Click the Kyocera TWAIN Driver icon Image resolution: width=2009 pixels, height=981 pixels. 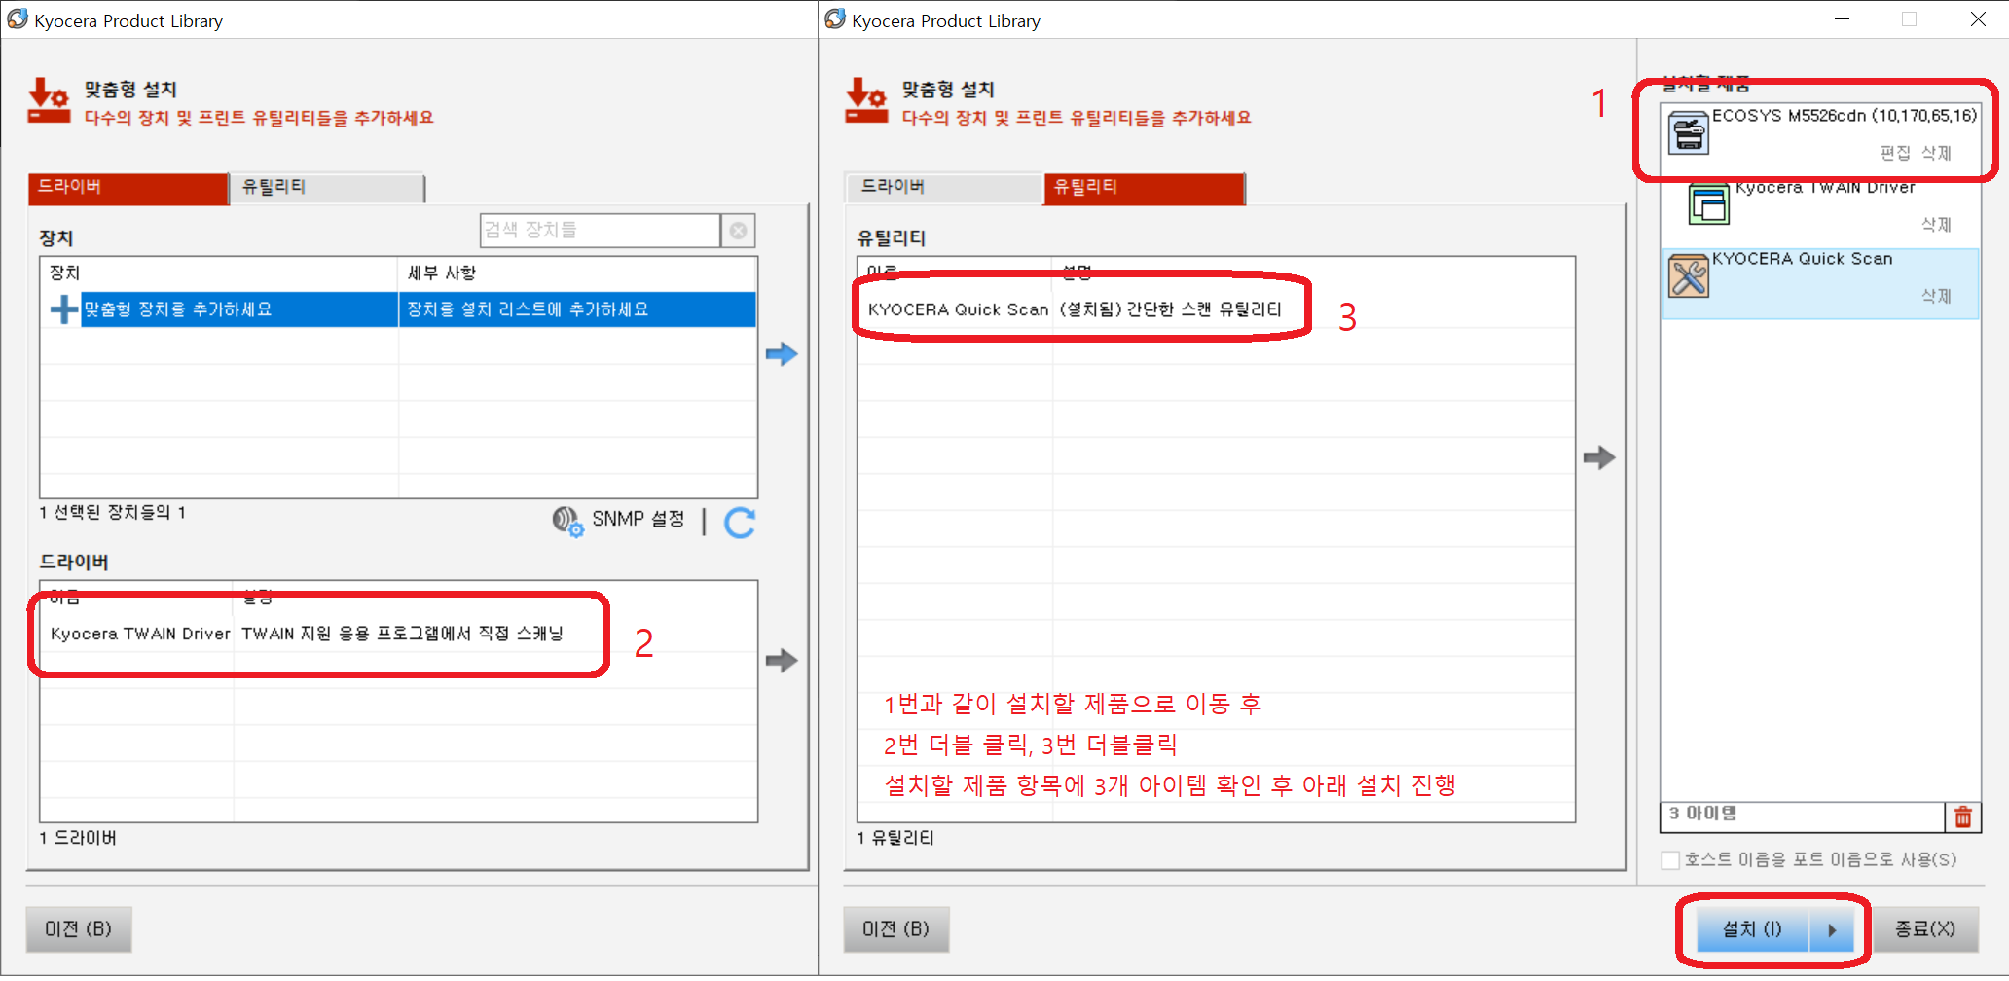(1708, 203)
